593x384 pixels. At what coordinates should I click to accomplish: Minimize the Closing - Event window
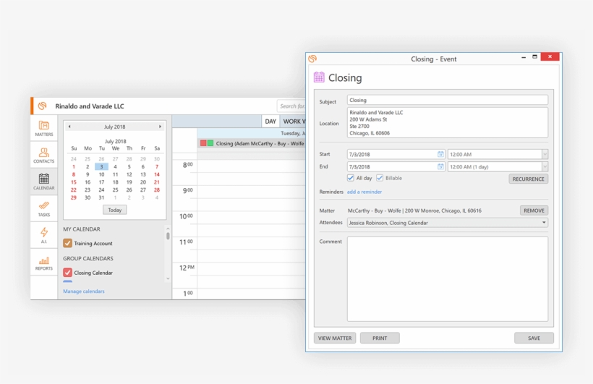(x=524, y=57)
